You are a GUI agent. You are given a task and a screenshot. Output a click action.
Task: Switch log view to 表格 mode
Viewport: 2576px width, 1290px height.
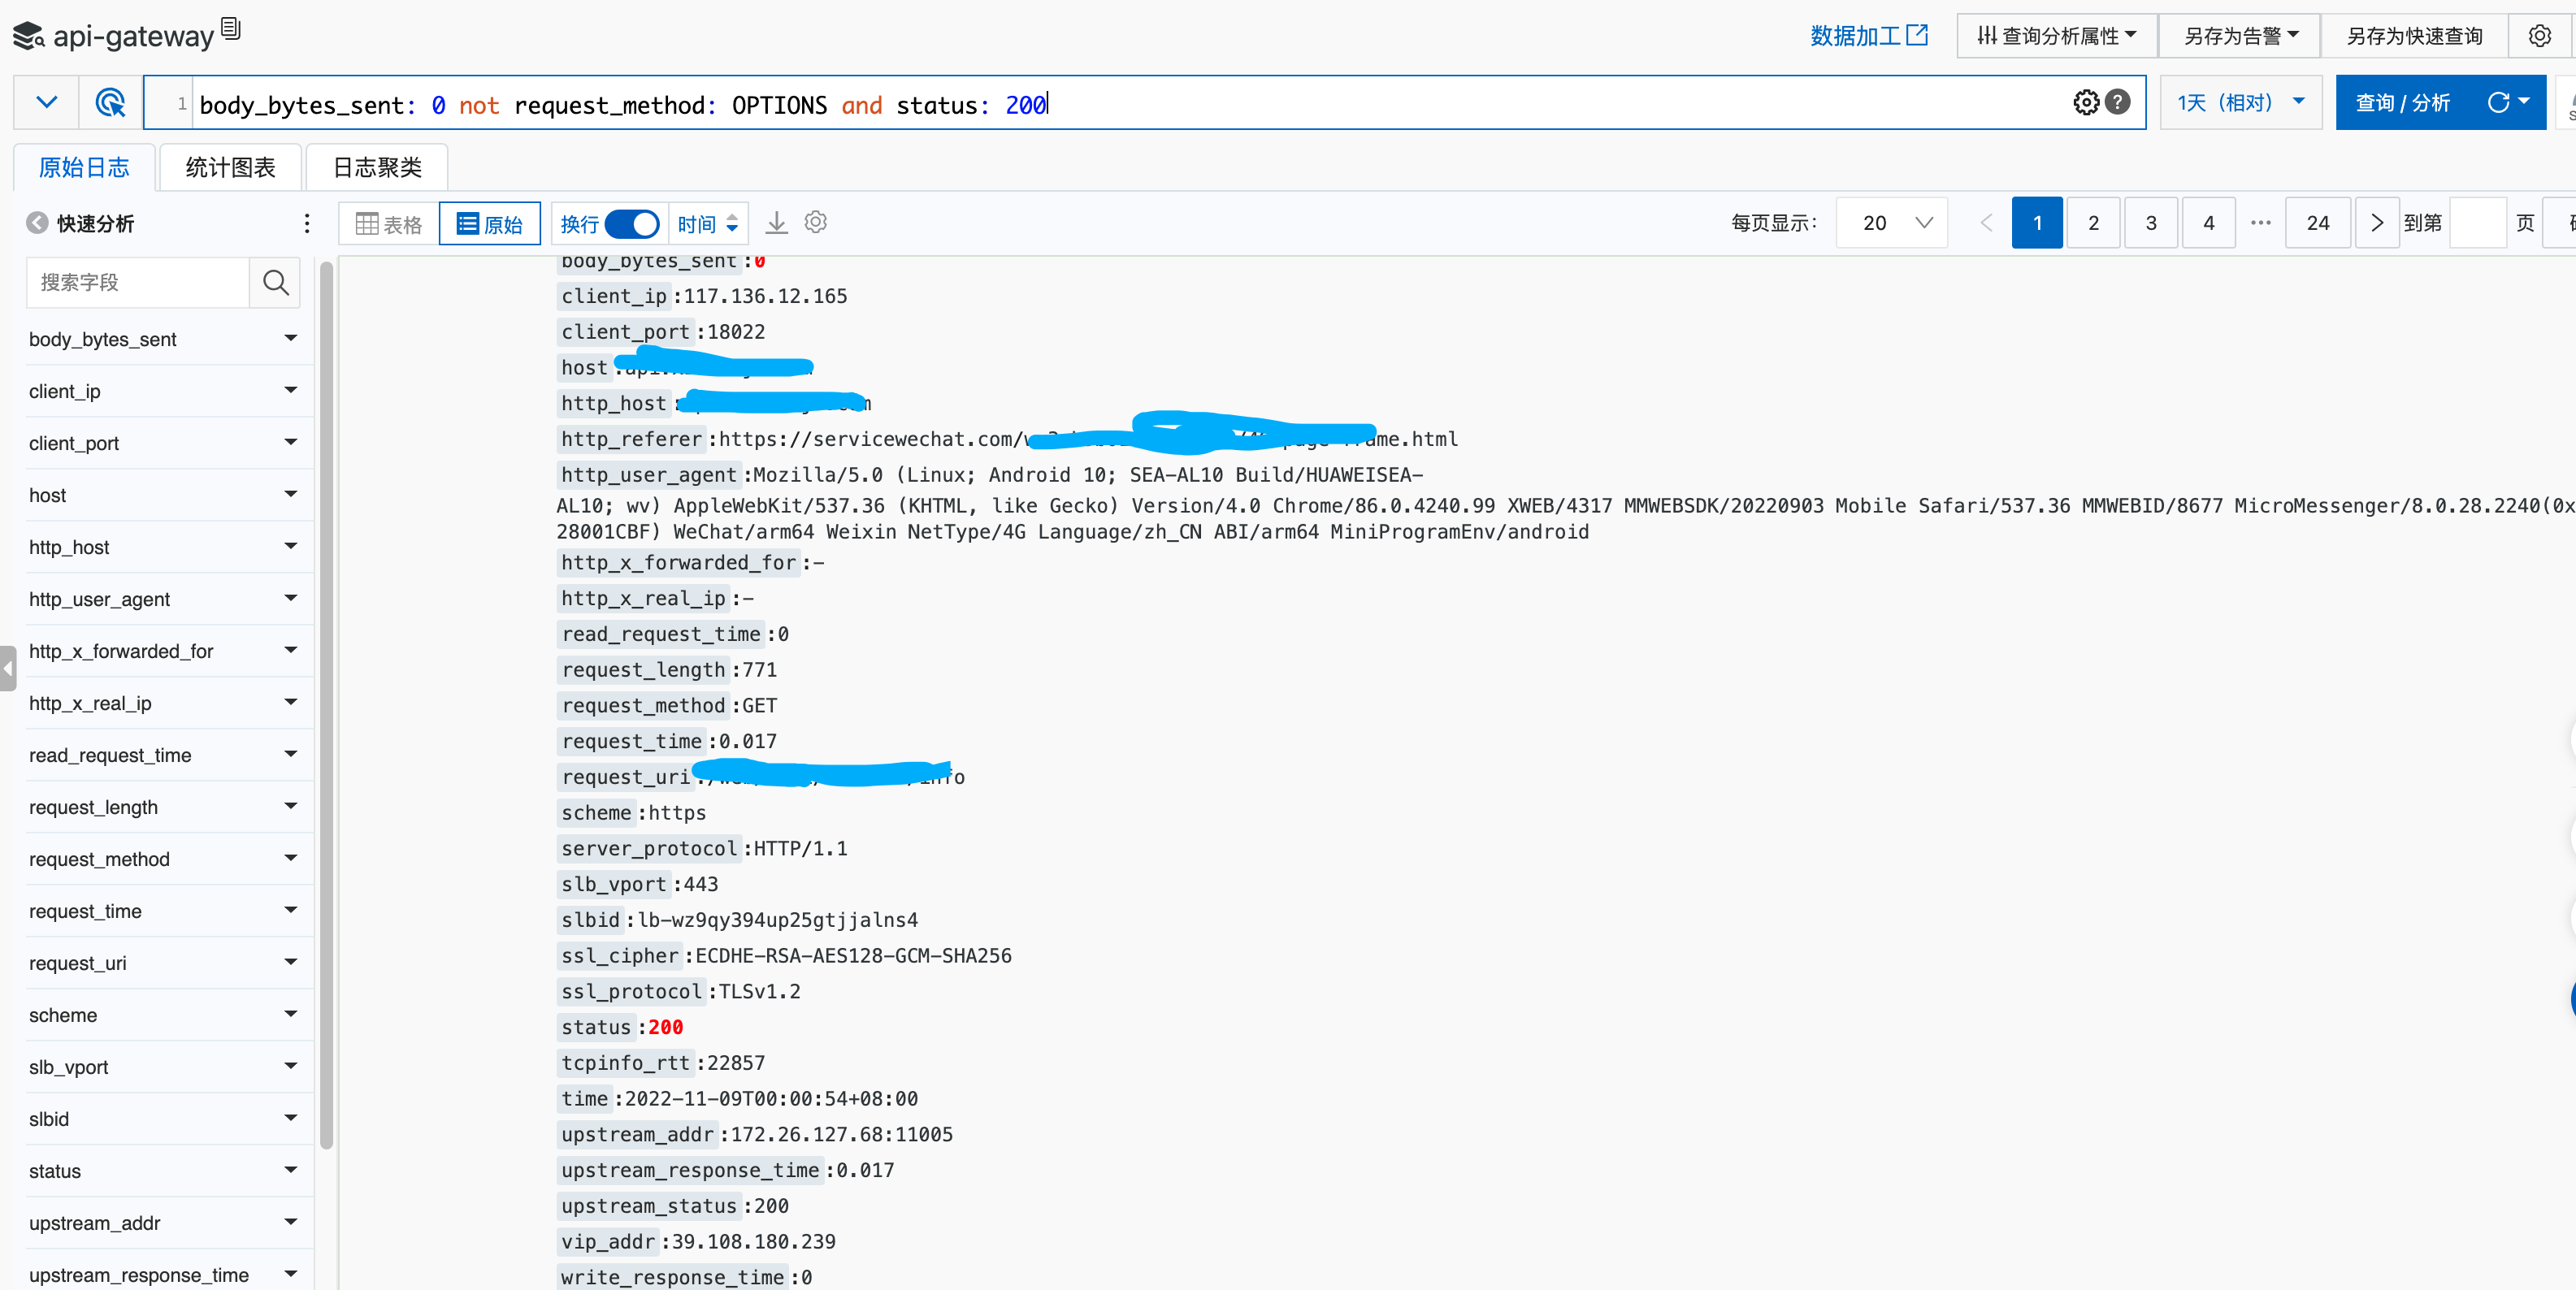386,223
